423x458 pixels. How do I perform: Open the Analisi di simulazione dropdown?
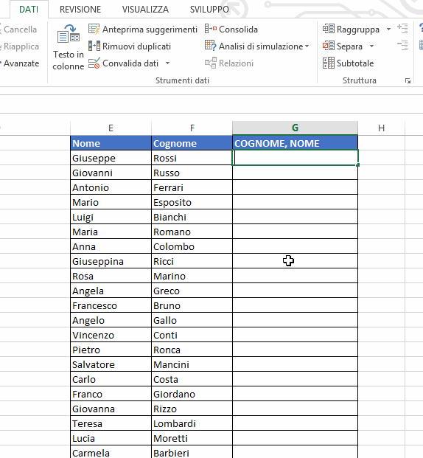click(257, 46)
